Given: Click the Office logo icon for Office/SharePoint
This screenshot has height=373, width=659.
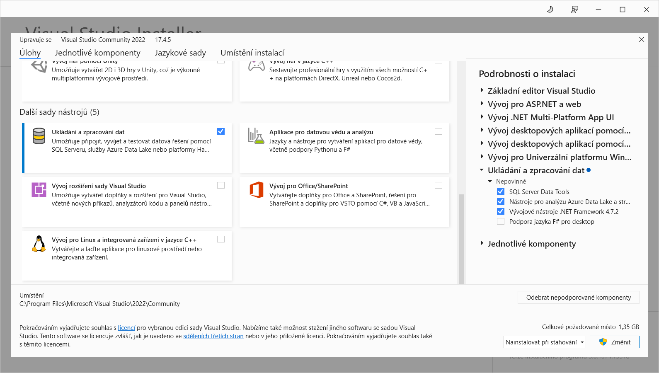Looking at the screenshot, I should tap(256, 190).
